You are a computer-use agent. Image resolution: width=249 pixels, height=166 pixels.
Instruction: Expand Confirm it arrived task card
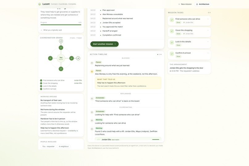point(208,53)
